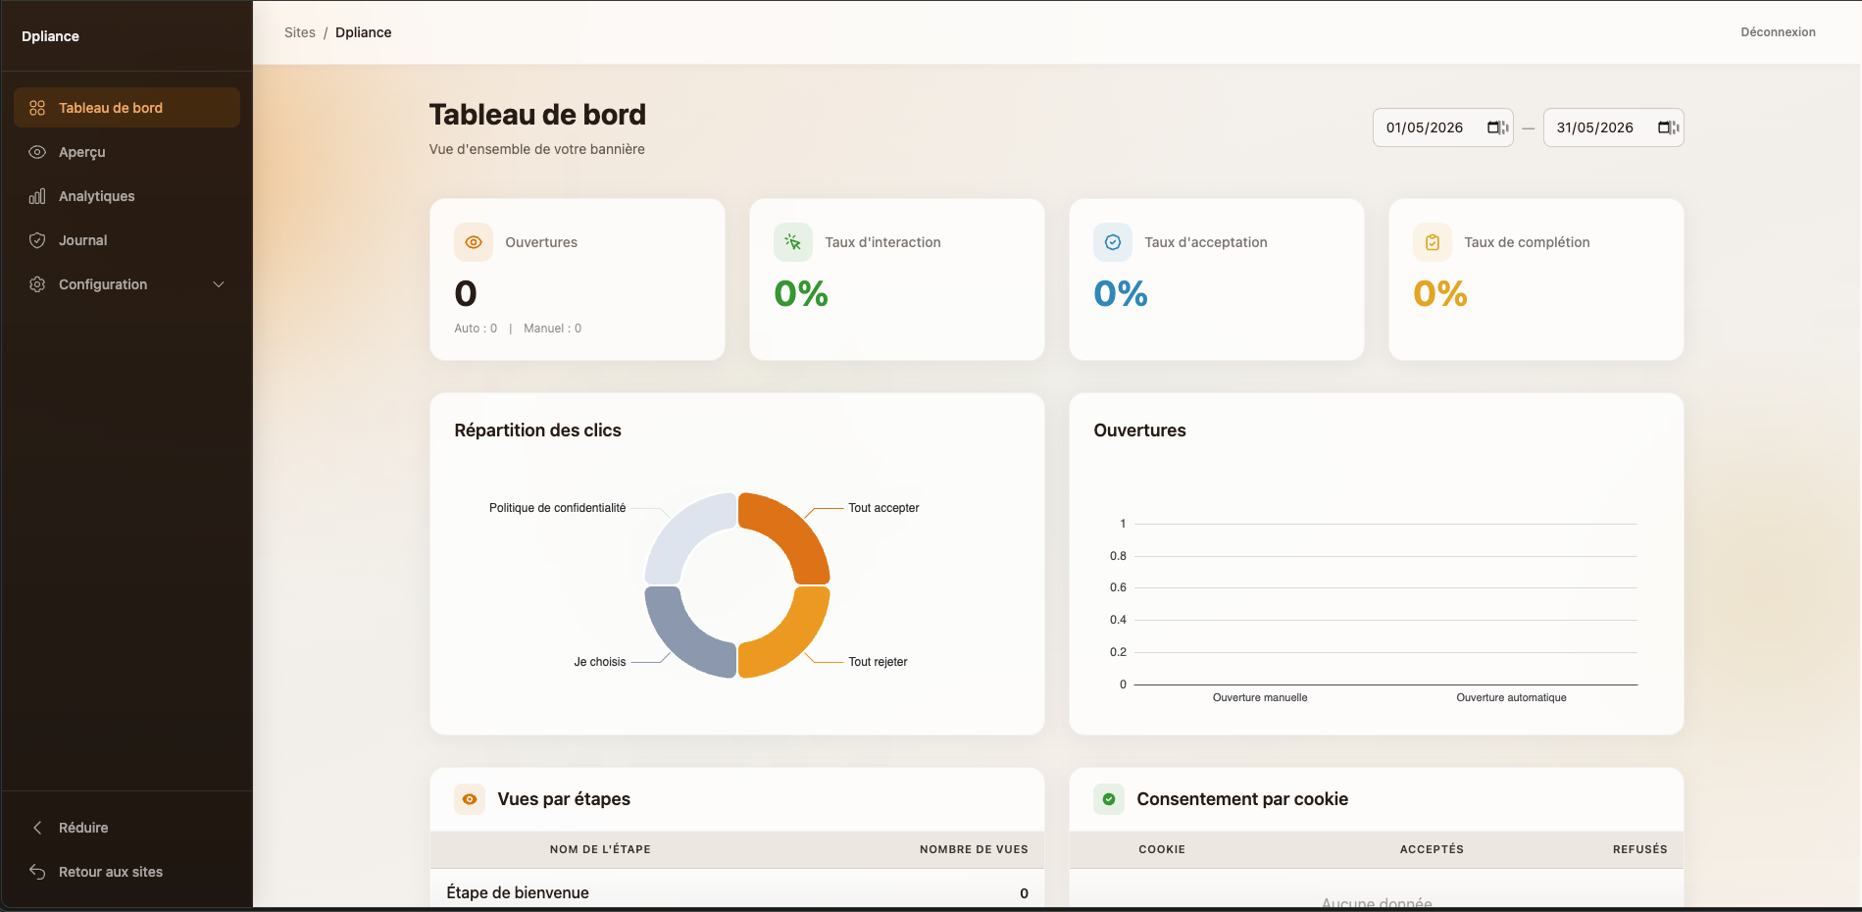Open calendar picker for start date
The width and height of the screenshot is (1862, 912).
1495,127
